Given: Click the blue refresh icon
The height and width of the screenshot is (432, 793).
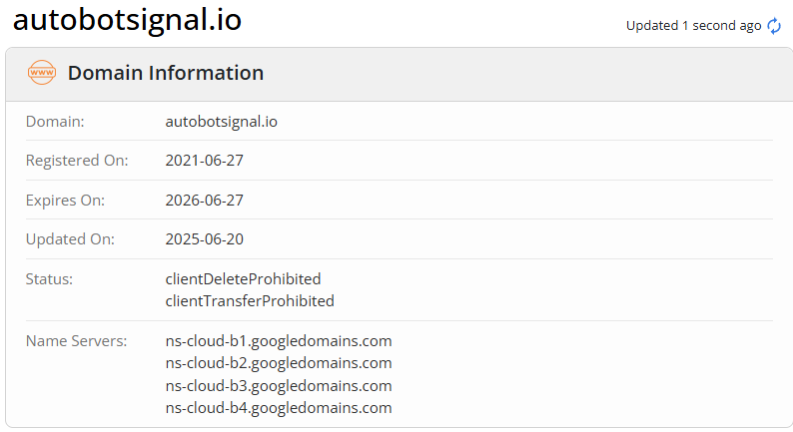Looking at the screenshot, I should 774,26.
